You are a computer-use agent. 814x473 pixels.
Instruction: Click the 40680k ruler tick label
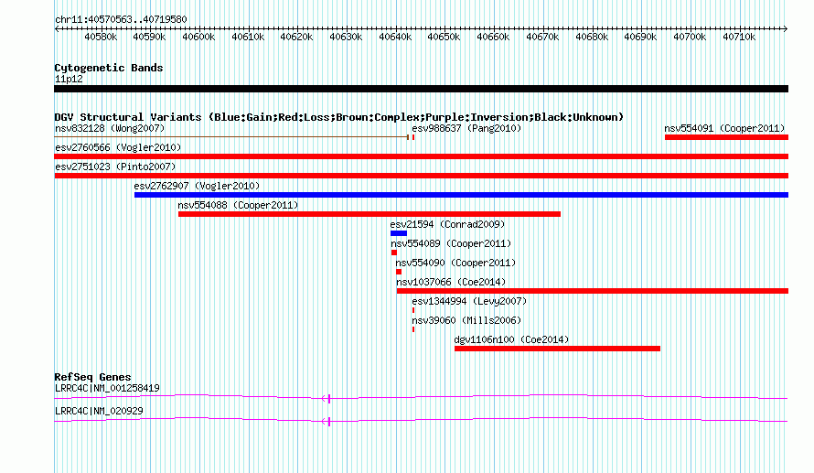tap(592, 37)
